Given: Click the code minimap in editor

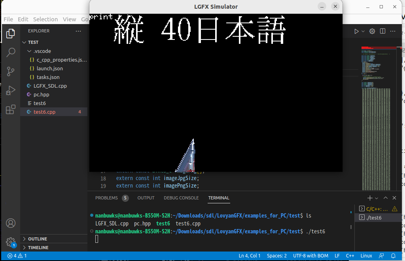Looking at the screenshot, I should coord(379,118).
